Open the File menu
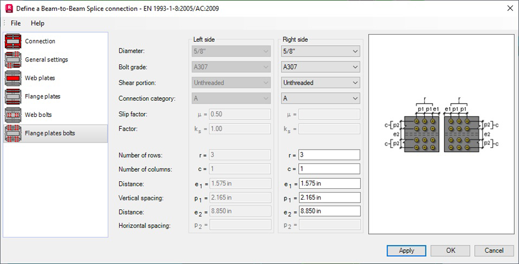The image size is (519, 264). pyautogui.click(x=16, y=23)
